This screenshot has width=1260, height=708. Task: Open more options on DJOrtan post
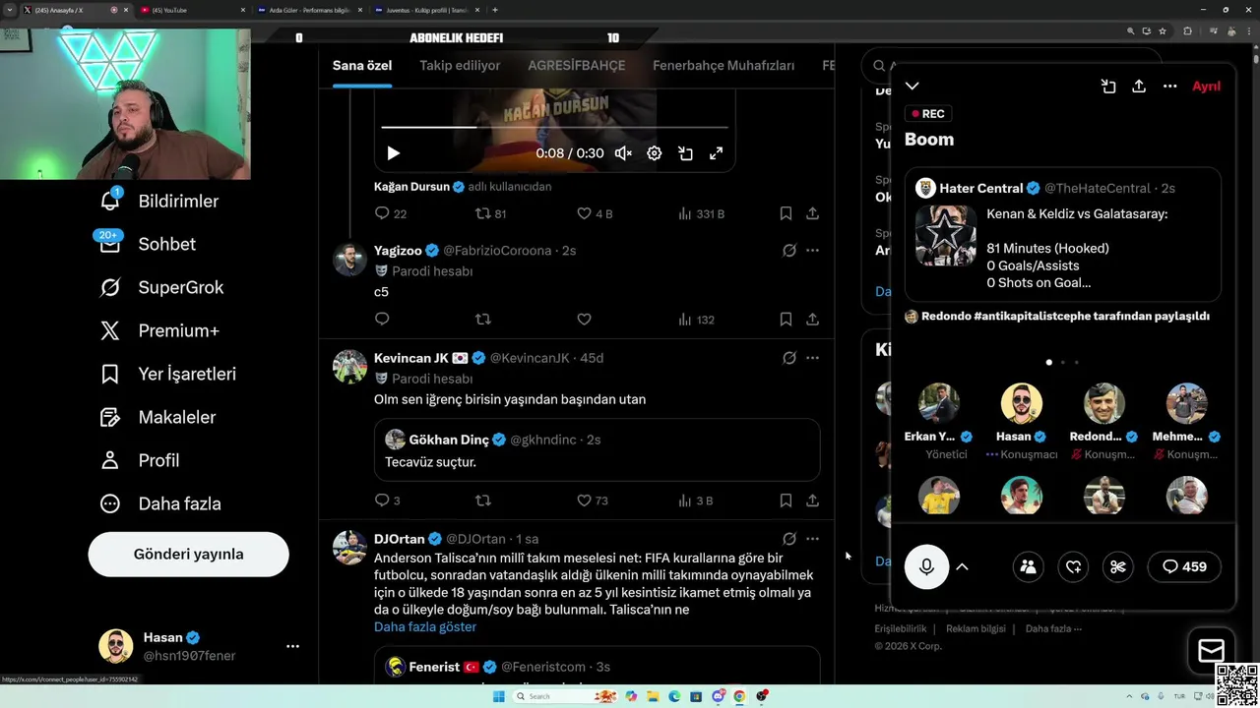click(812, 539)
